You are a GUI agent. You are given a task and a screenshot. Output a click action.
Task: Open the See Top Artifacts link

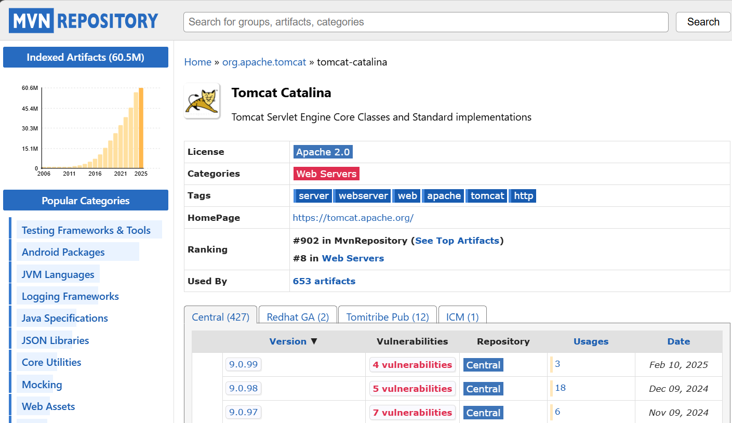pyautogui.click(x=457, y=241)
